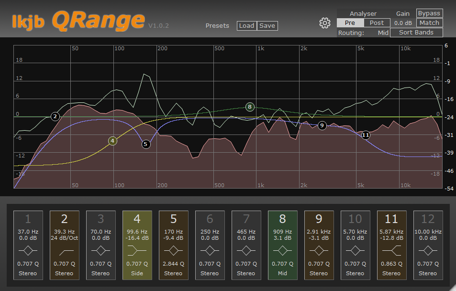Click band 2 high-pass filter shape icon
Screen dimensions: 456x291
(64, 250)
